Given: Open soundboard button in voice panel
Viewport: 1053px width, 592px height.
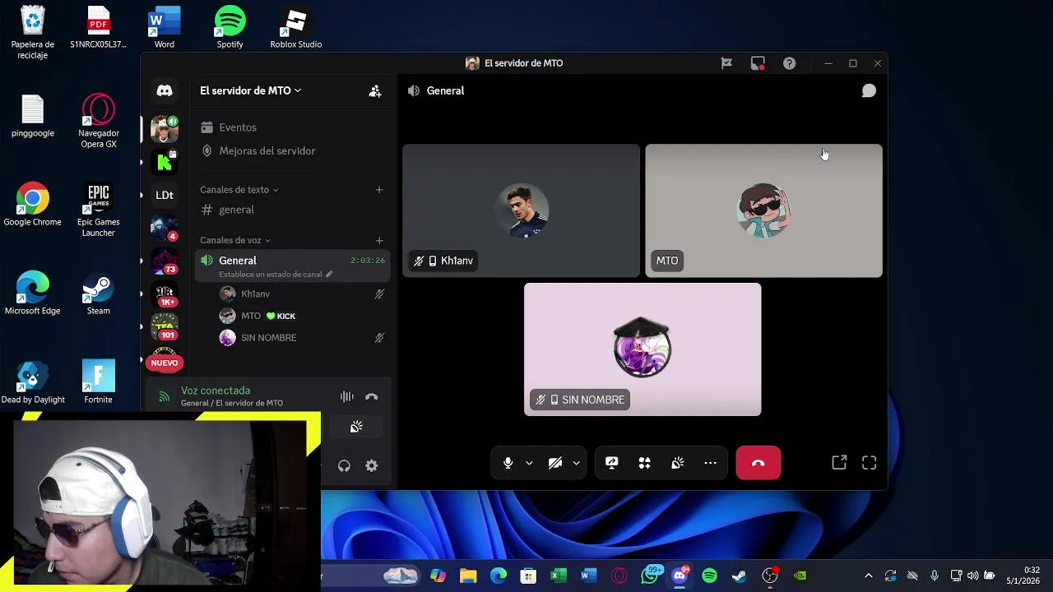Looking at the screenshot, I should pos(356,427).
